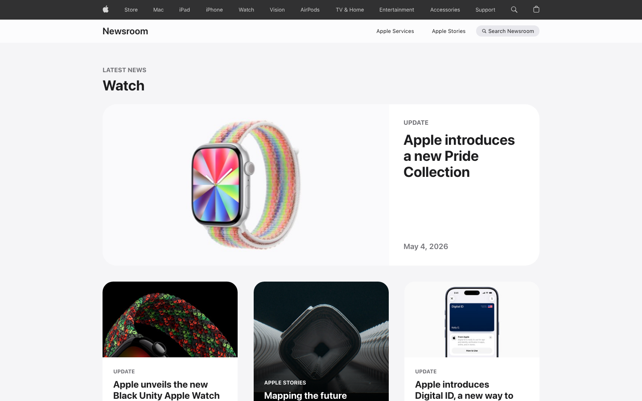Go to the Newsroom home link
642x401 pixels.
(125, 31)
